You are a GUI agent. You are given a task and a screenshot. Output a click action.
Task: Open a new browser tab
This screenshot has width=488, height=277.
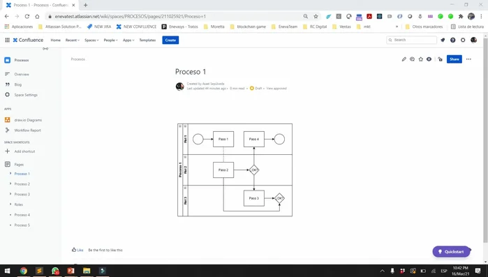(86, 5)
